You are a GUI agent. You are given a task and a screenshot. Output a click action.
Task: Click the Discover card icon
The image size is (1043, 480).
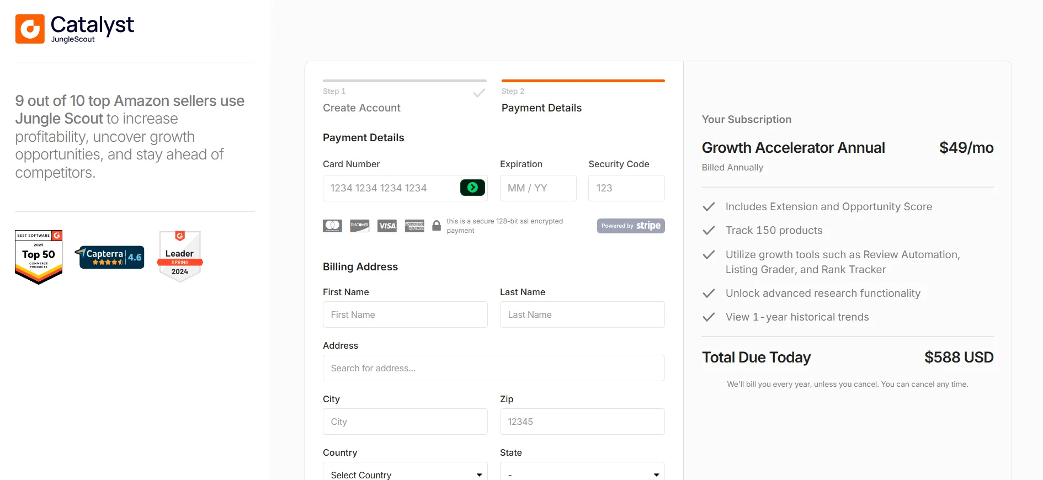click(360, 226)
